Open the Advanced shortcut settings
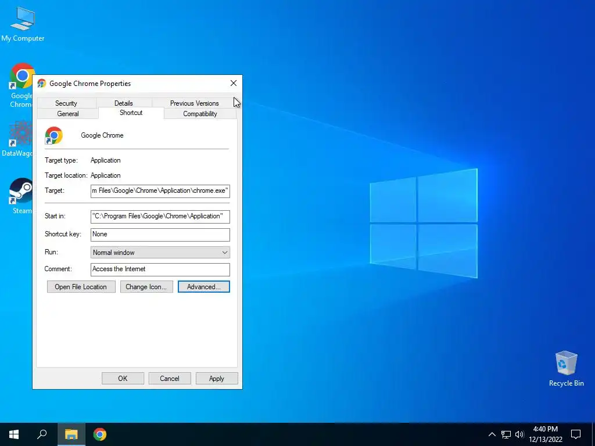 [x=204, y=287]
